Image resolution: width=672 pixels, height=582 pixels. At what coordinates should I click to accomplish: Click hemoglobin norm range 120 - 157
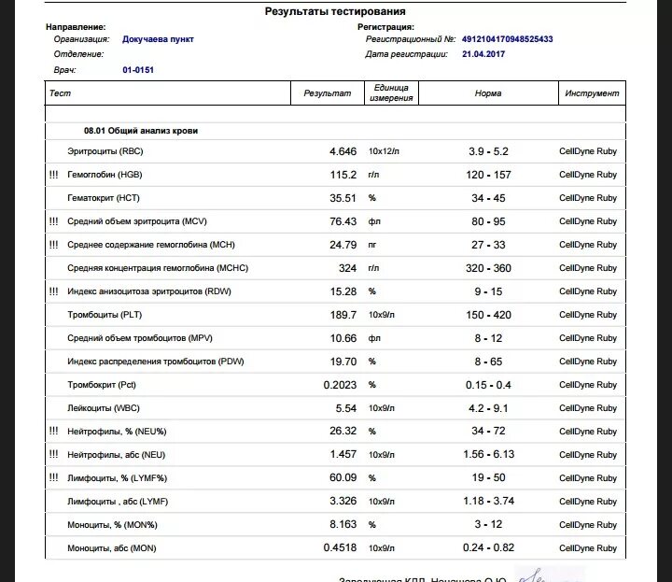pos(488,175)
